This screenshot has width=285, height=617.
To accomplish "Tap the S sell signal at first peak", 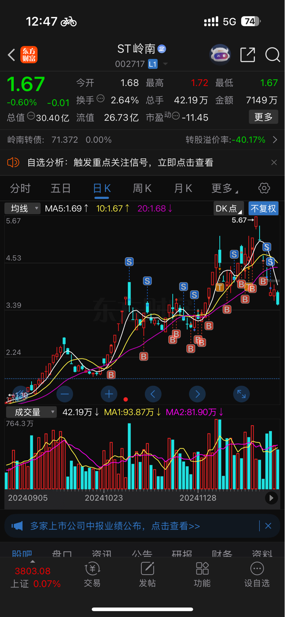I will (x=129, y=262).
